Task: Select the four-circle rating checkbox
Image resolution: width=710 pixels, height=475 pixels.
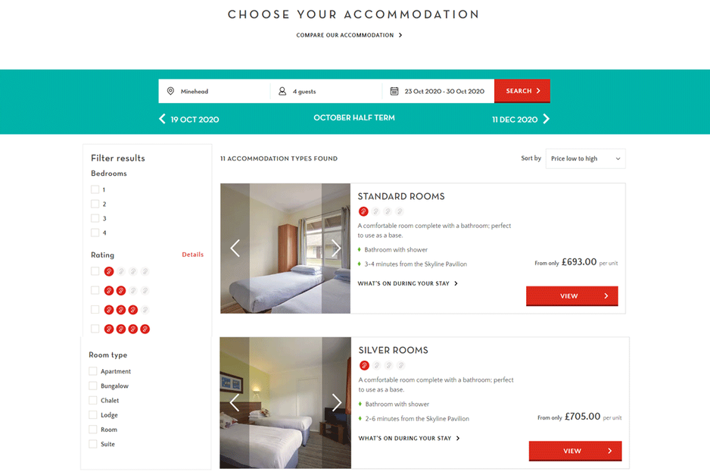Action: (94, 329)
